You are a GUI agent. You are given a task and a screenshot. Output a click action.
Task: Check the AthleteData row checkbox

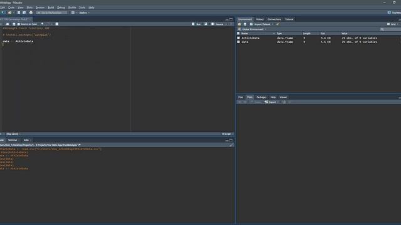[239, 37]
